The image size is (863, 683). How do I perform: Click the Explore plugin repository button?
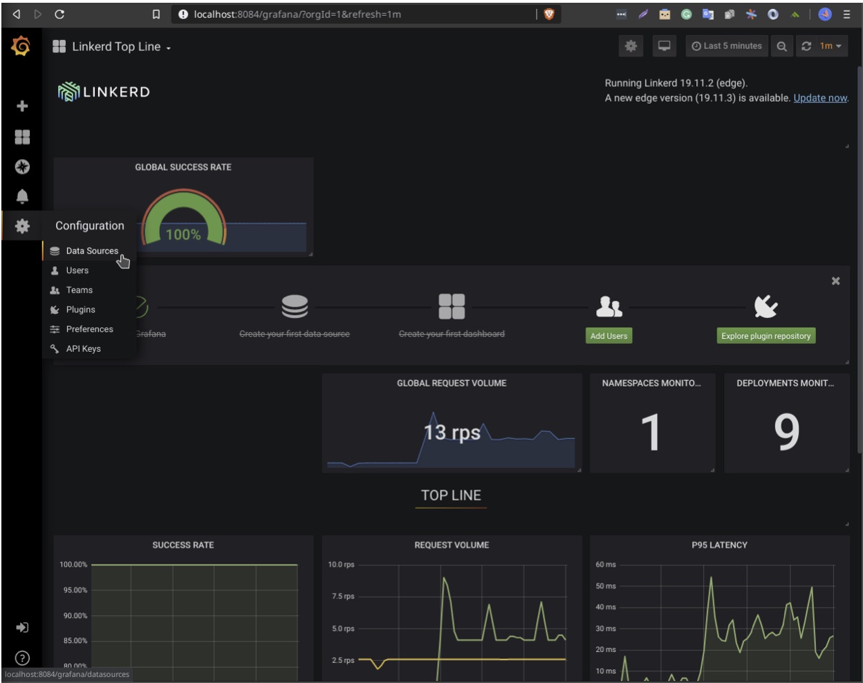(766, 336)
